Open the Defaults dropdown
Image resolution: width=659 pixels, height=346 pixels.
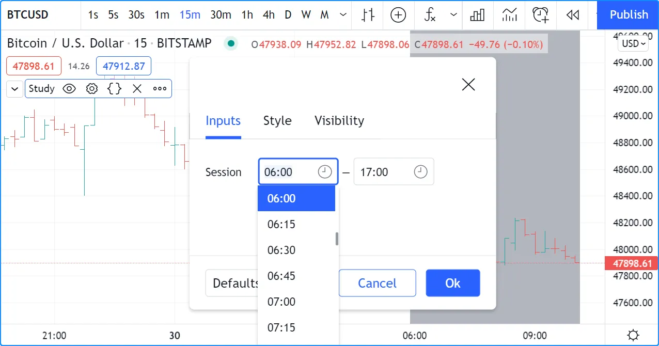232,283
